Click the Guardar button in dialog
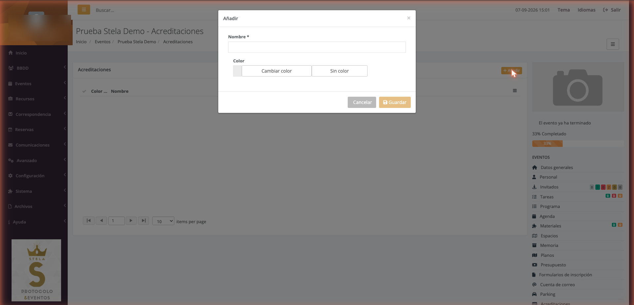Screen dimensions: 634x305 [395, 102]
